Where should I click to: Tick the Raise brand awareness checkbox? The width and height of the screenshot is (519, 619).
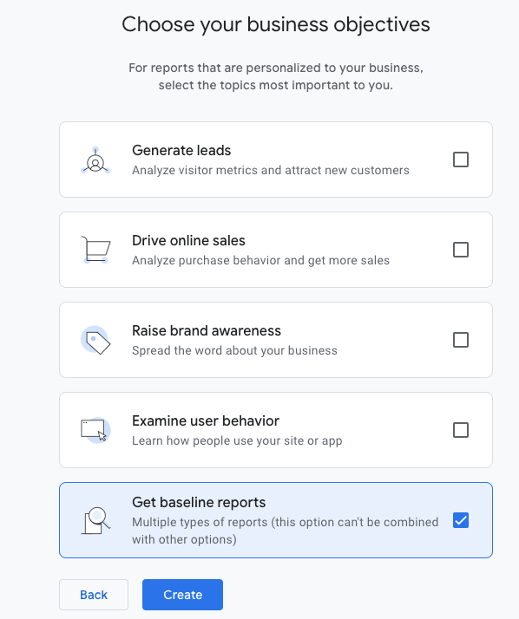point(461,340)
